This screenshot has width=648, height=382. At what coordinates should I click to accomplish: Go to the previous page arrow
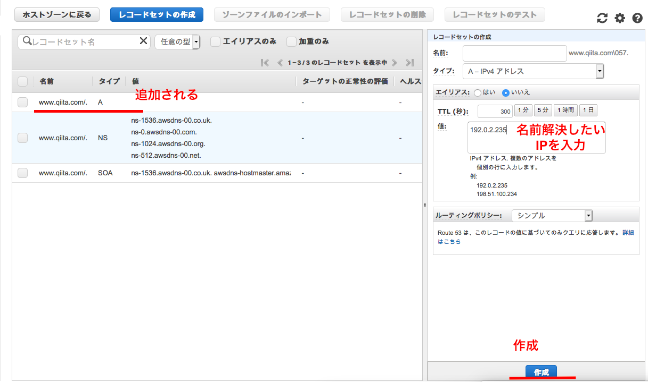[x=280, y=62]
